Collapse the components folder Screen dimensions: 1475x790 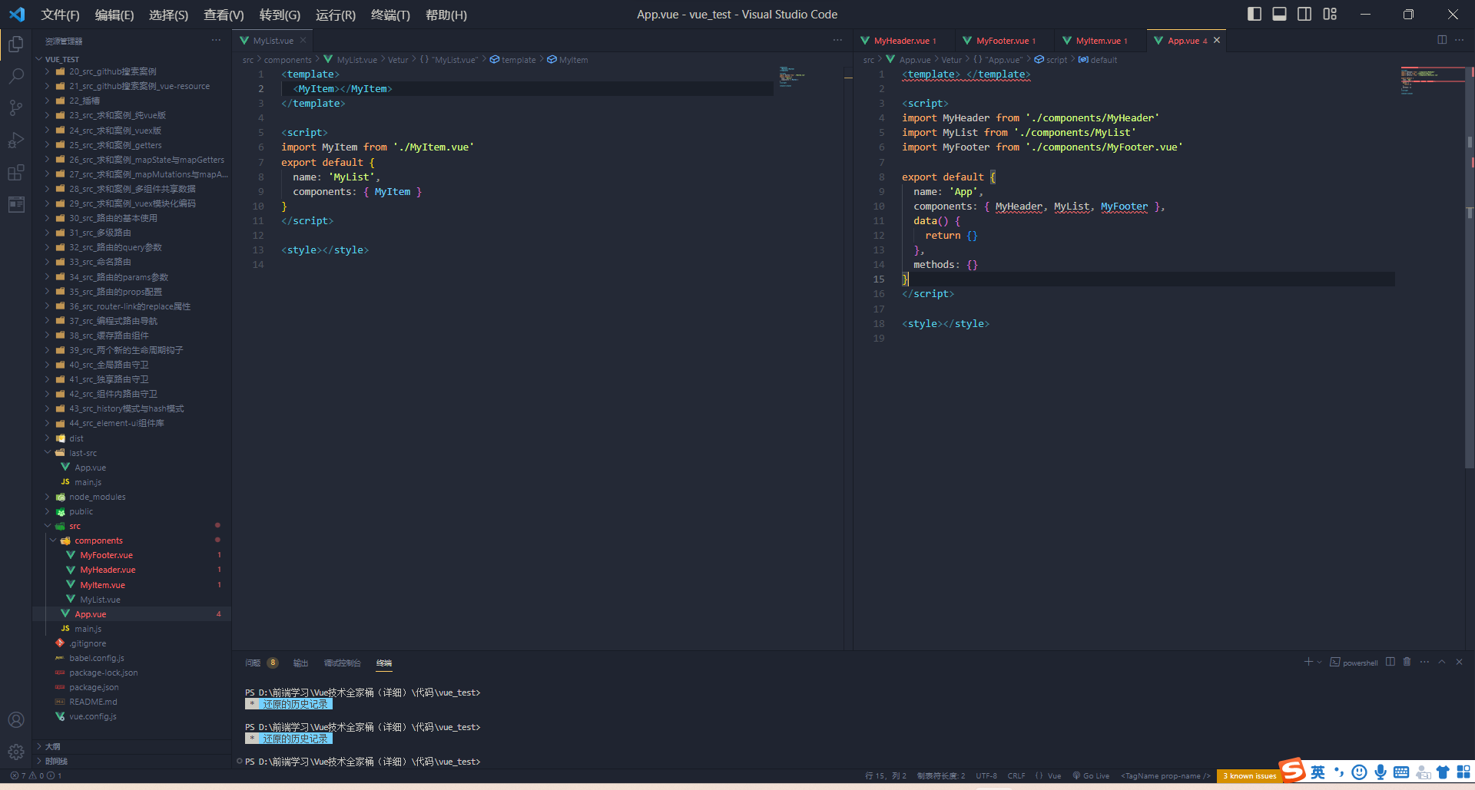[x=53, y=540]
